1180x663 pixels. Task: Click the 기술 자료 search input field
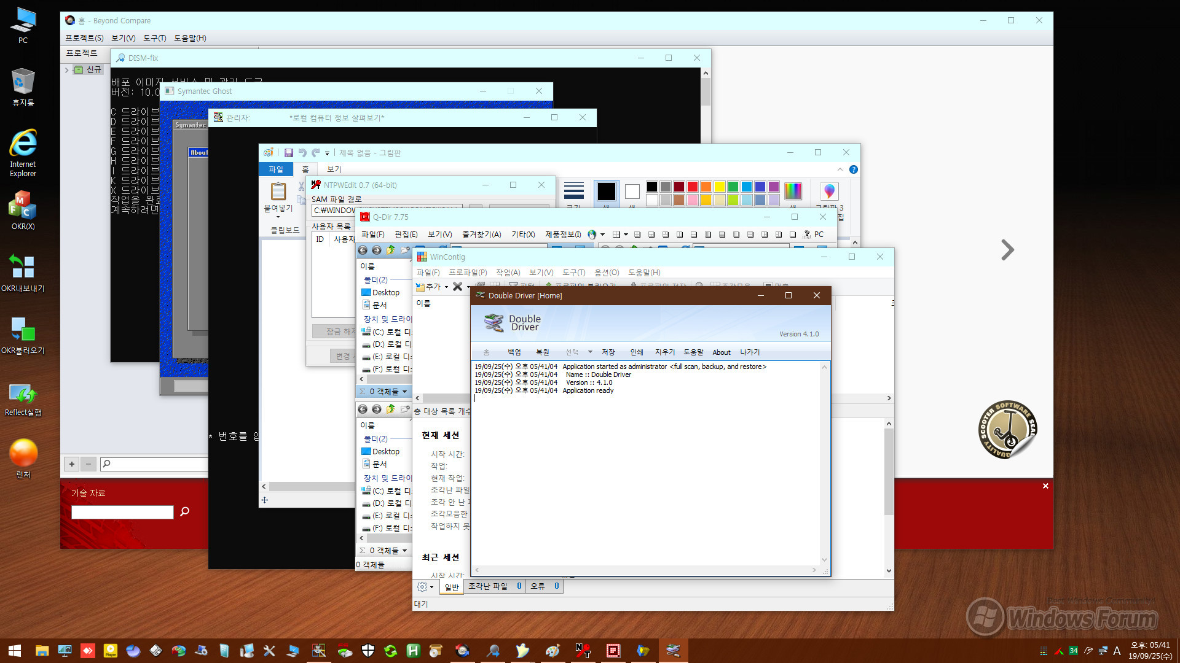tap(122, 512)
